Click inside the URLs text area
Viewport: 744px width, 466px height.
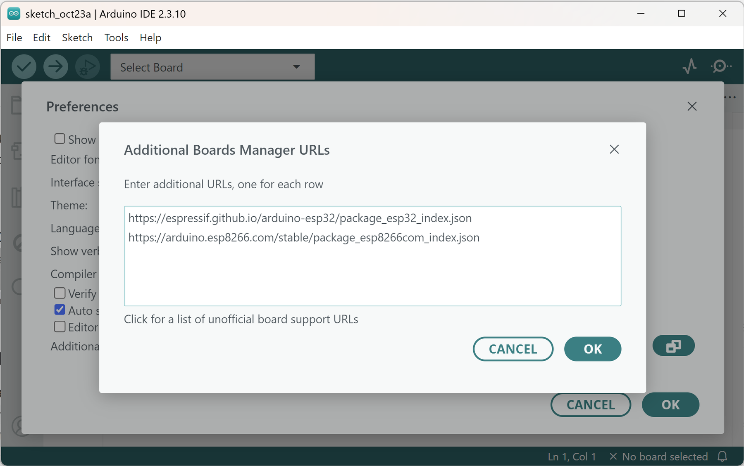pyautogui.click(x=372, y=256)
